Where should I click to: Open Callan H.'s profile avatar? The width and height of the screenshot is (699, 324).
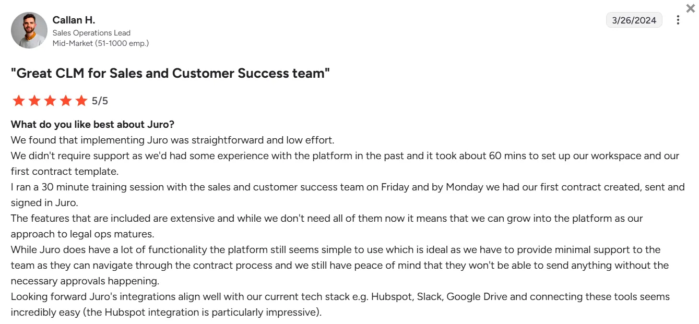(x=29, y=30)
